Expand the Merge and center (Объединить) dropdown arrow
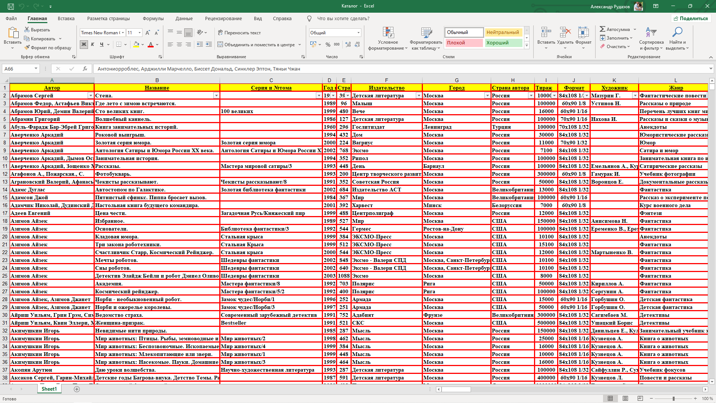The image size is (716, 403). [x=299, y=45]
